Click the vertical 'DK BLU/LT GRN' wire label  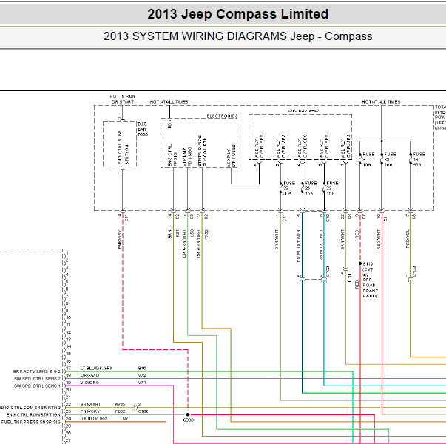click(x=299, y=246)
